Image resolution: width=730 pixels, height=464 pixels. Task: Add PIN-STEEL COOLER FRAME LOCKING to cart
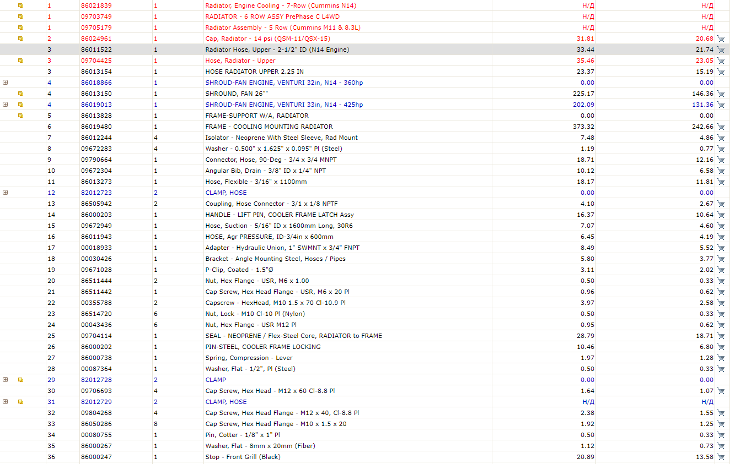click(x=721, y=347)
